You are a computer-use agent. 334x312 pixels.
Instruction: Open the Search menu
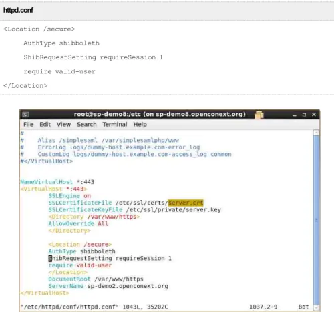tap(87, 124)
